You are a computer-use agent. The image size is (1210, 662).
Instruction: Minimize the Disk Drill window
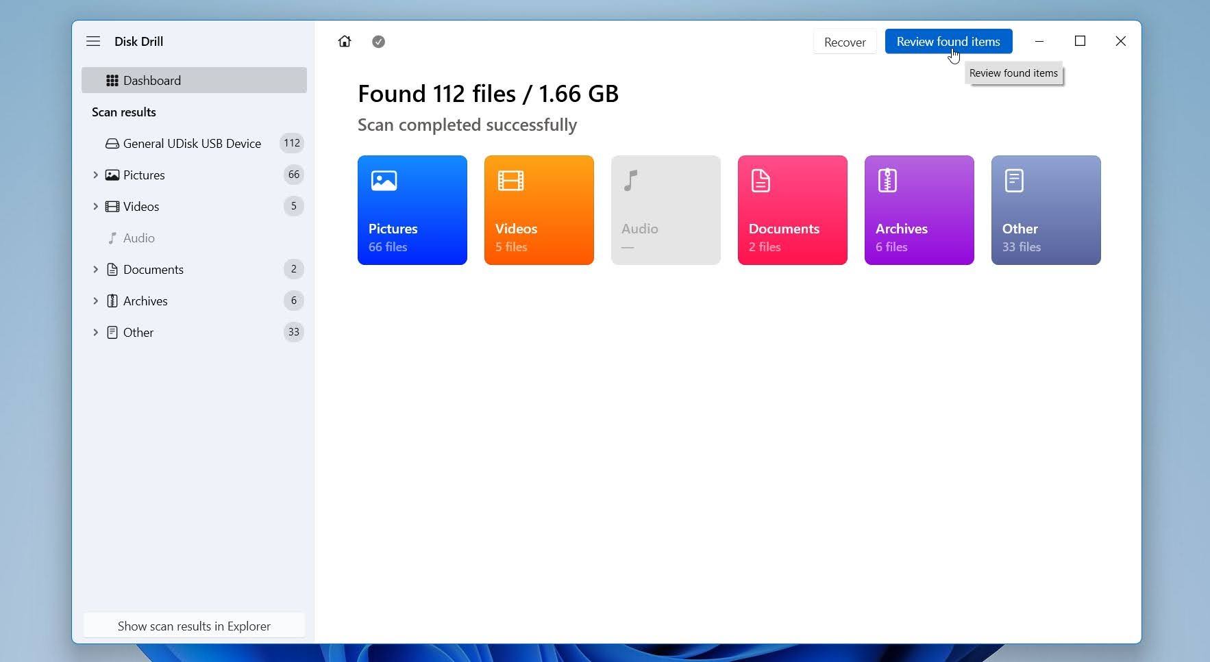[1039, 41]
